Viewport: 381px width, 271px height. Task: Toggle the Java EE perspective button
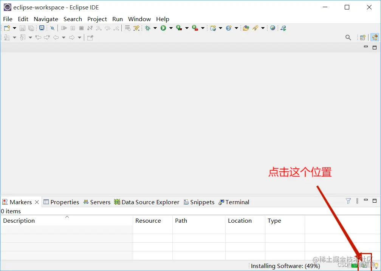tap(375, 37)
